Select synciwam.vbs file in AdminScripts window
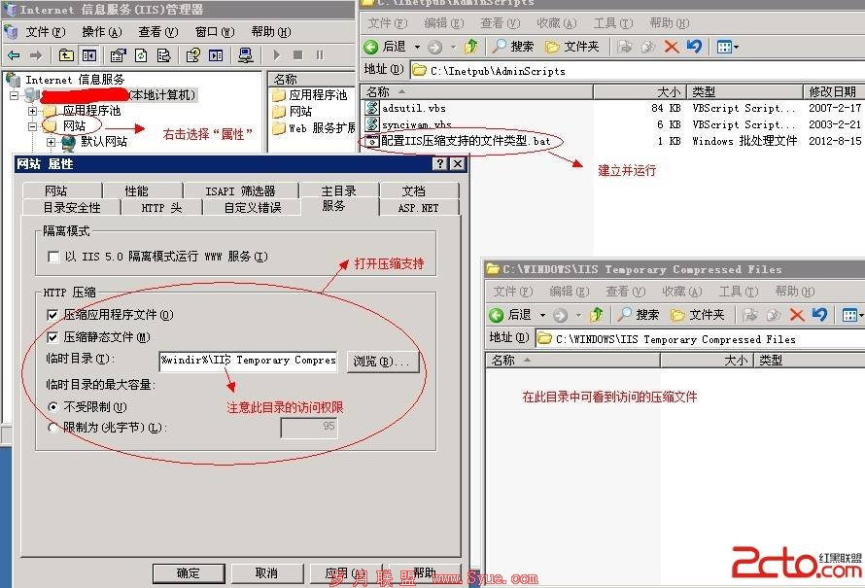The height and width of the screenshot is (588, 865). point(417,124)
